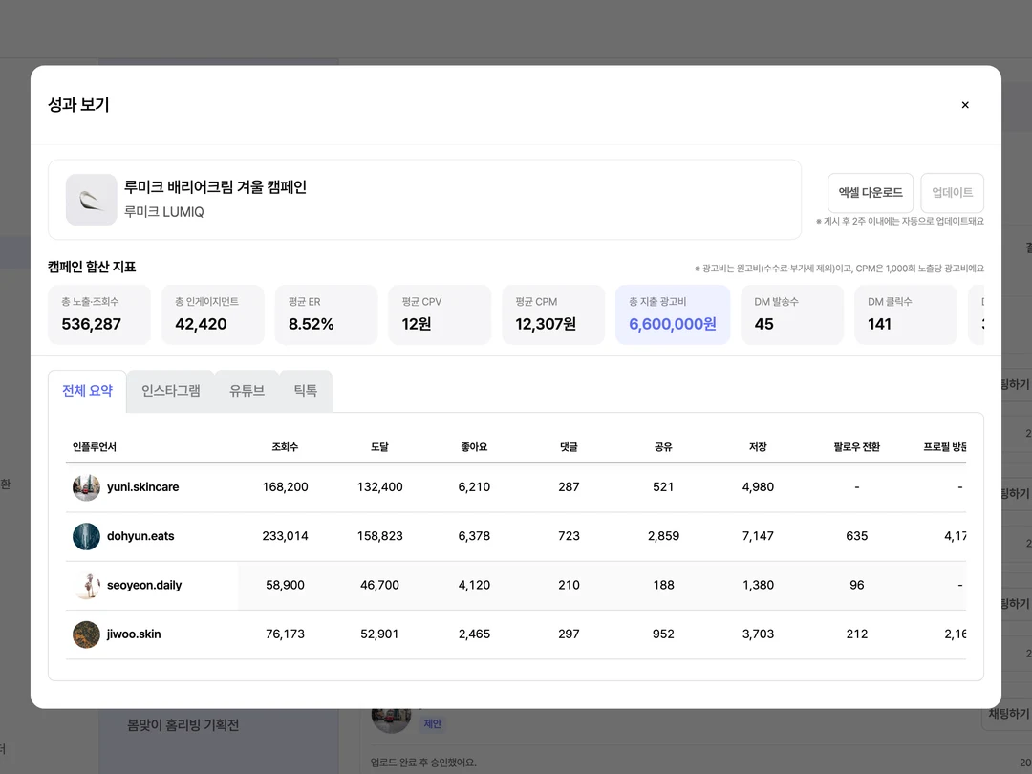Image resolution: width=1032 pixels, height=774 pixels.
Task: Click jiwoo.skin profile avatar
Action: tap(86, 634)
